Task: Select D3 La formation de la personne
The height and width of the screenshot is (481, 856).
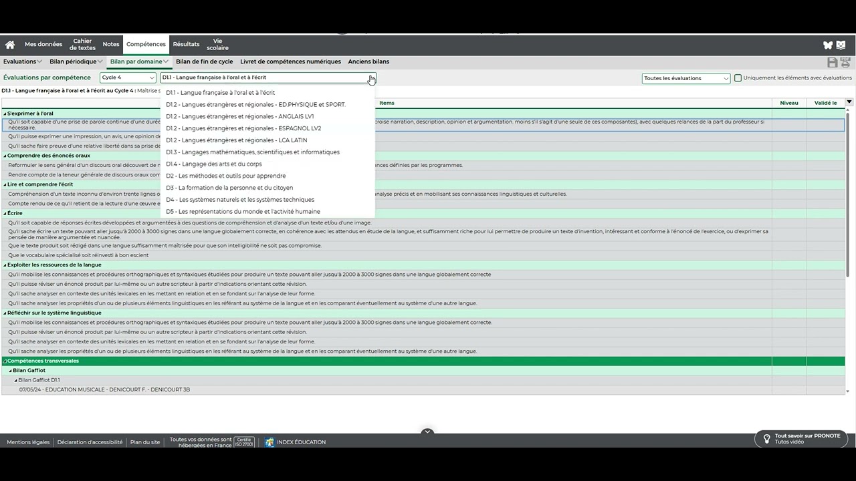Action: (x=267, y=188)
